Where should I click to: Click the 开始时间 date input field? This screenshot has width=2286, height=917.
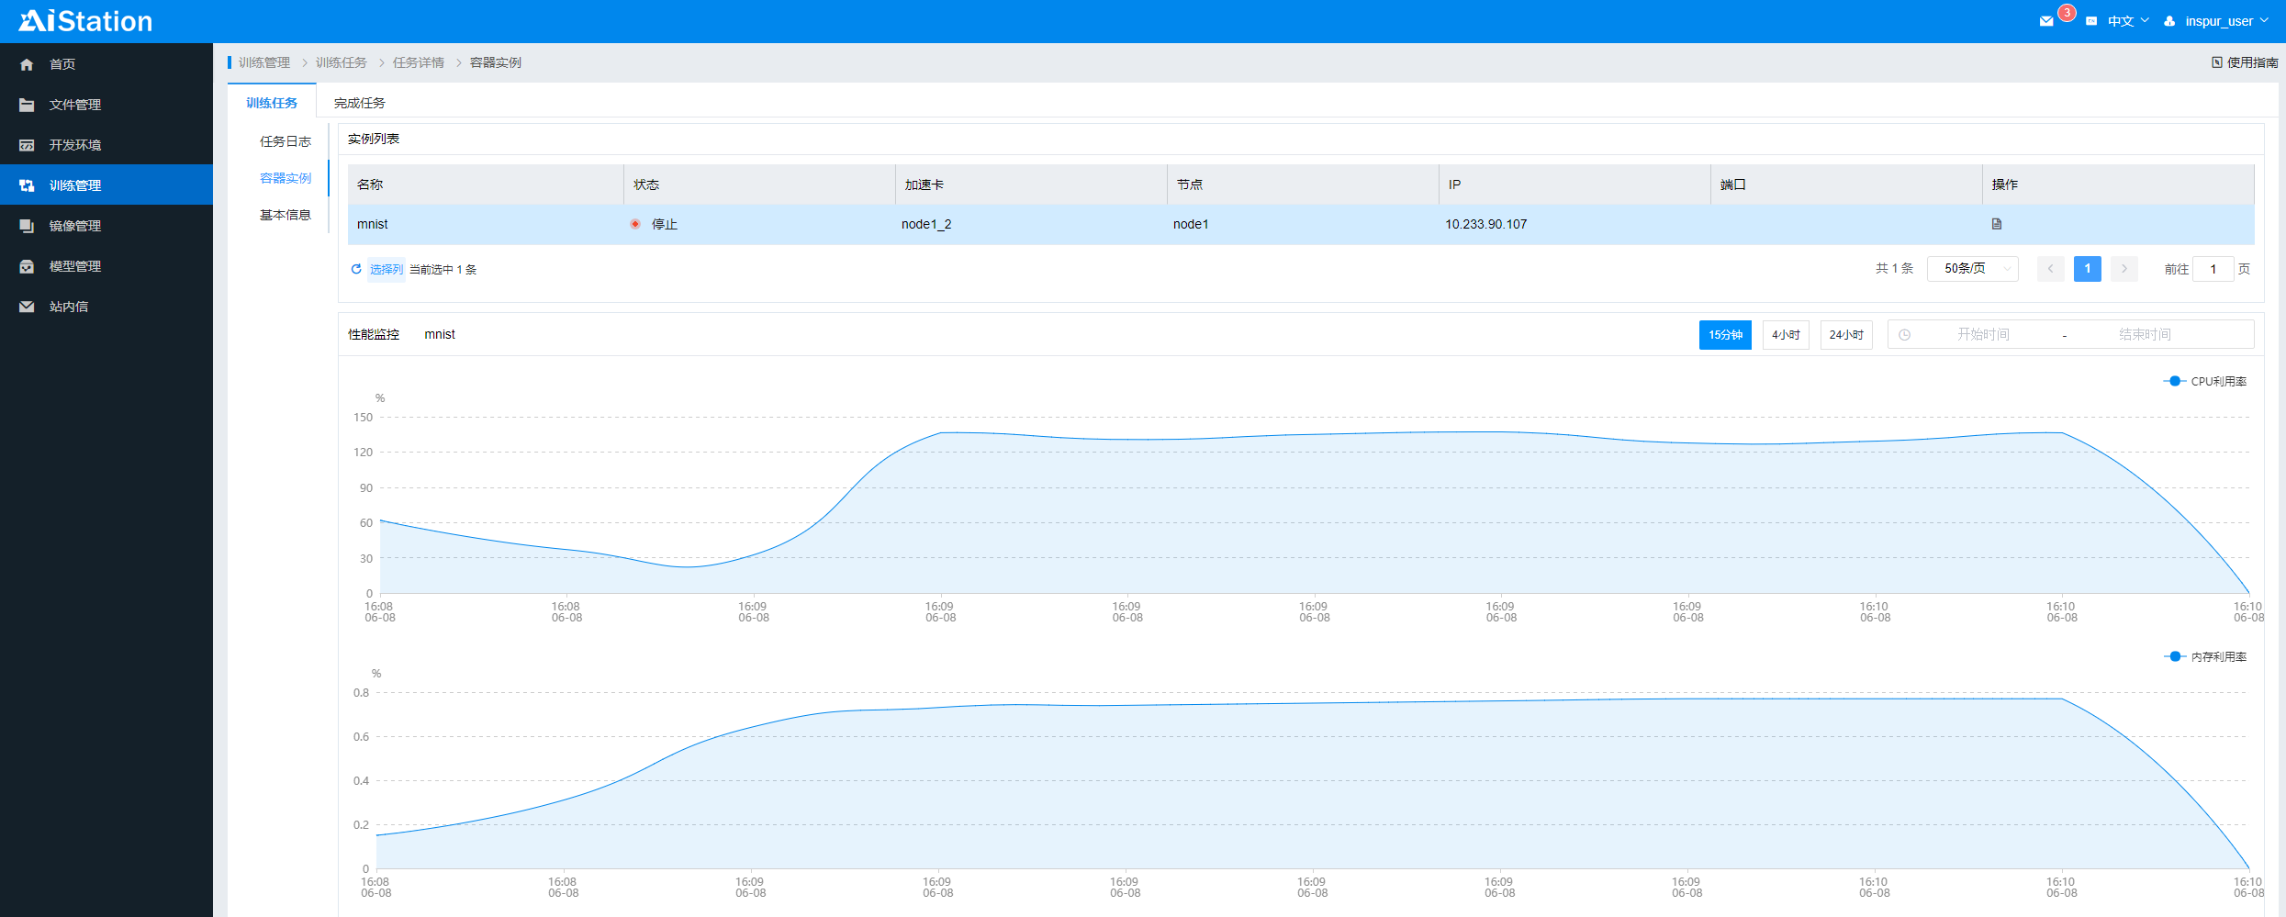pyautogui.click(x=1982, y=335)
